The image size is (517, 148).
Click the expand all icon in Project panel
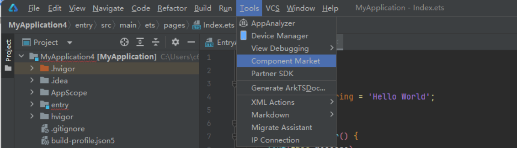point(140,42)
